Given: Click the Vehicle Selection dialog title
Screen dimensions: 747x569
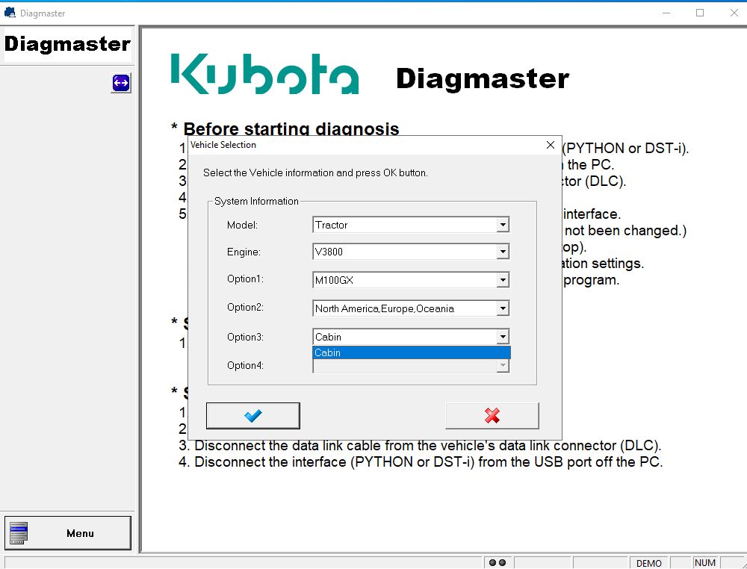Looking at the screenshot, I should point(223,145).
